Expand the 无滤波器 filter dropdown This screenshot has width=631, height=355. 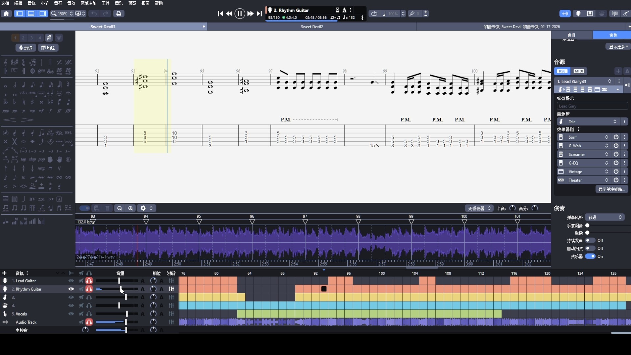point(479,208)
